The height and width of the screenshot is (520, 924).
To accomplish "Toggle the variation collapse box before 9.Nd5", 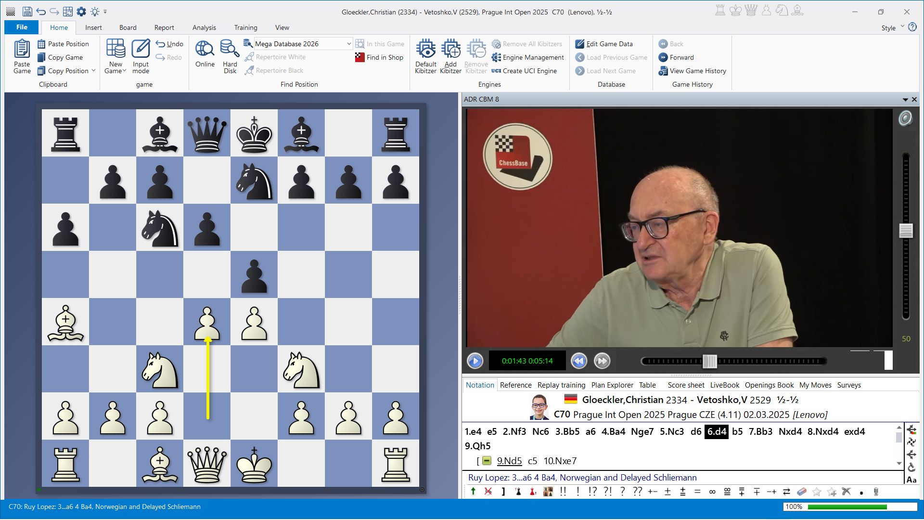I will point(487,461).
